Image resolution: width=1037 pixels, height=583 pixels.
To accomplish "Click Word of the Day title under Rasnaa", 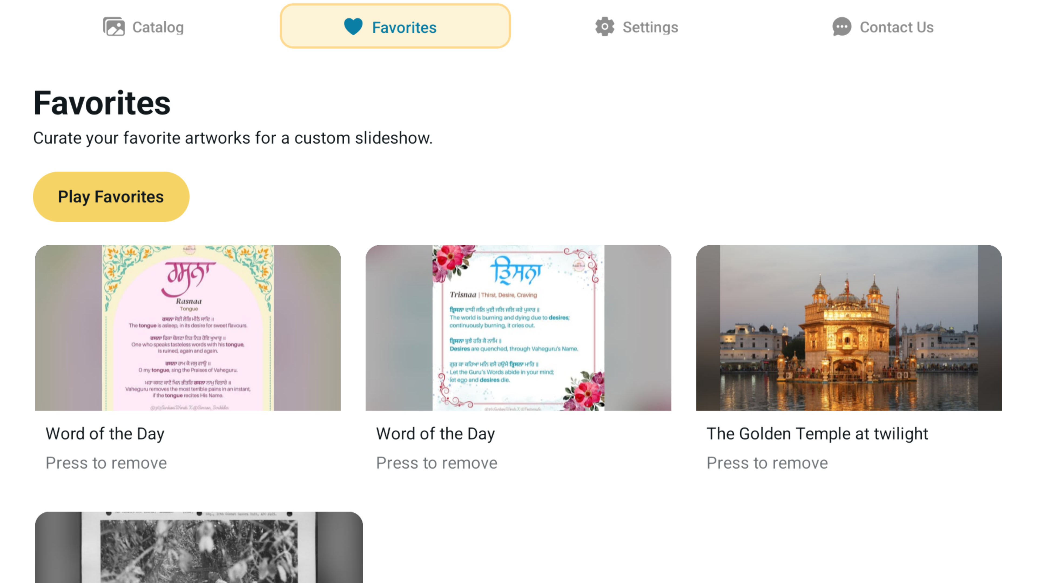I will coord(105,434).
